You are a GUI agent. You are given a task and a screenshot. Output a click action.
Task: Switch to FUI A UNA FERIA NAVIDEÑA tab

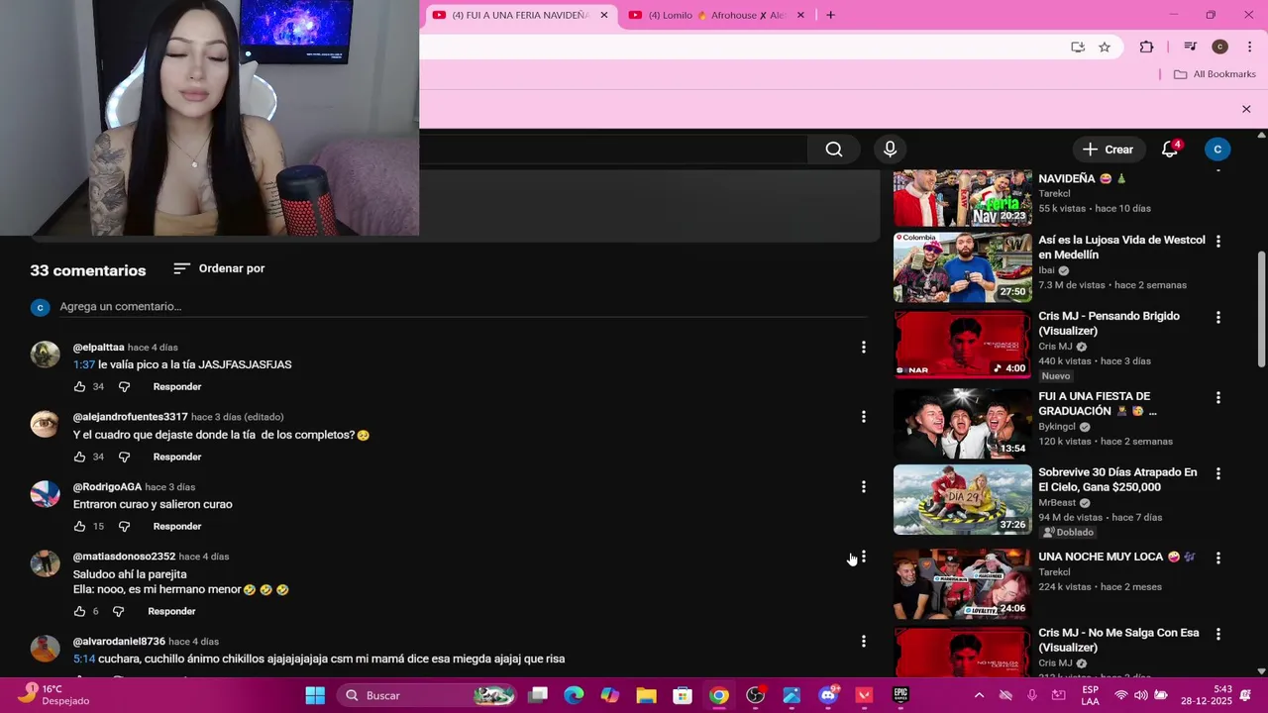(x=519, y=15)
